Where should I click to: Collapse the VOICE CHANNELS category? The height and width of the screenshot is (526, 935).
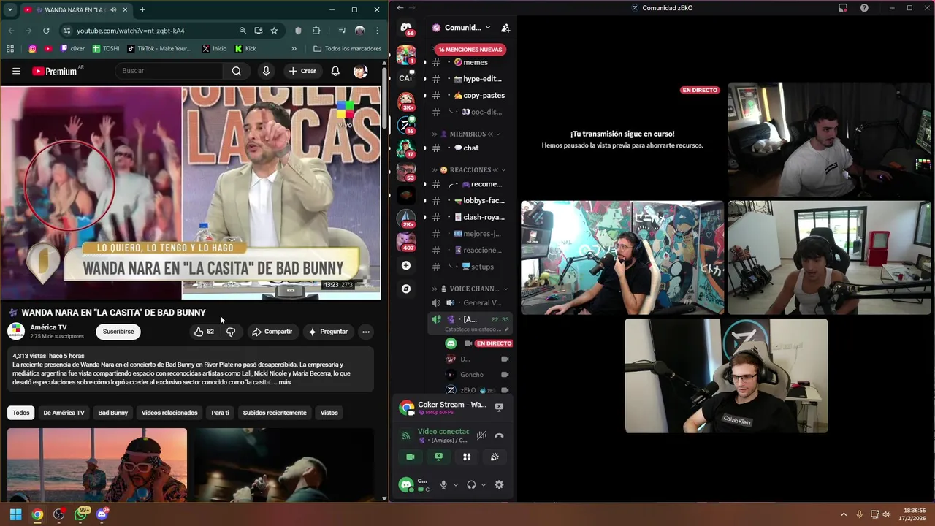click(468, 289)
